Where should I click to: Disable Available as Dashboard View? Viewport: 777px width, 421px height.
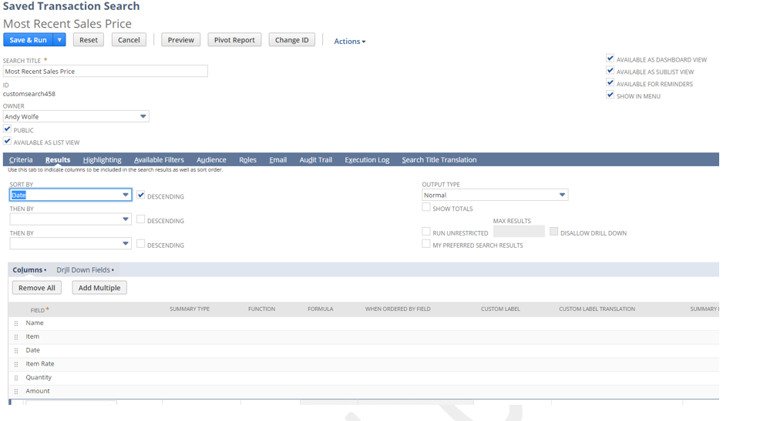[x=610, y=58]
